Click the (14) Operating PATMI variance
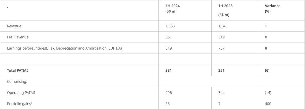Viewport: 305px width, 109px height. [x=268, y=93]
